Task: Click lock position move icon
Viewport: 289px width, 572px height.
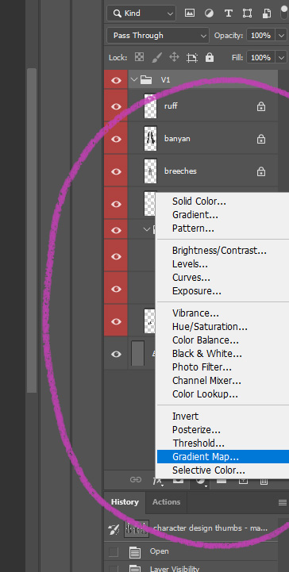Action: pos(174,57)
